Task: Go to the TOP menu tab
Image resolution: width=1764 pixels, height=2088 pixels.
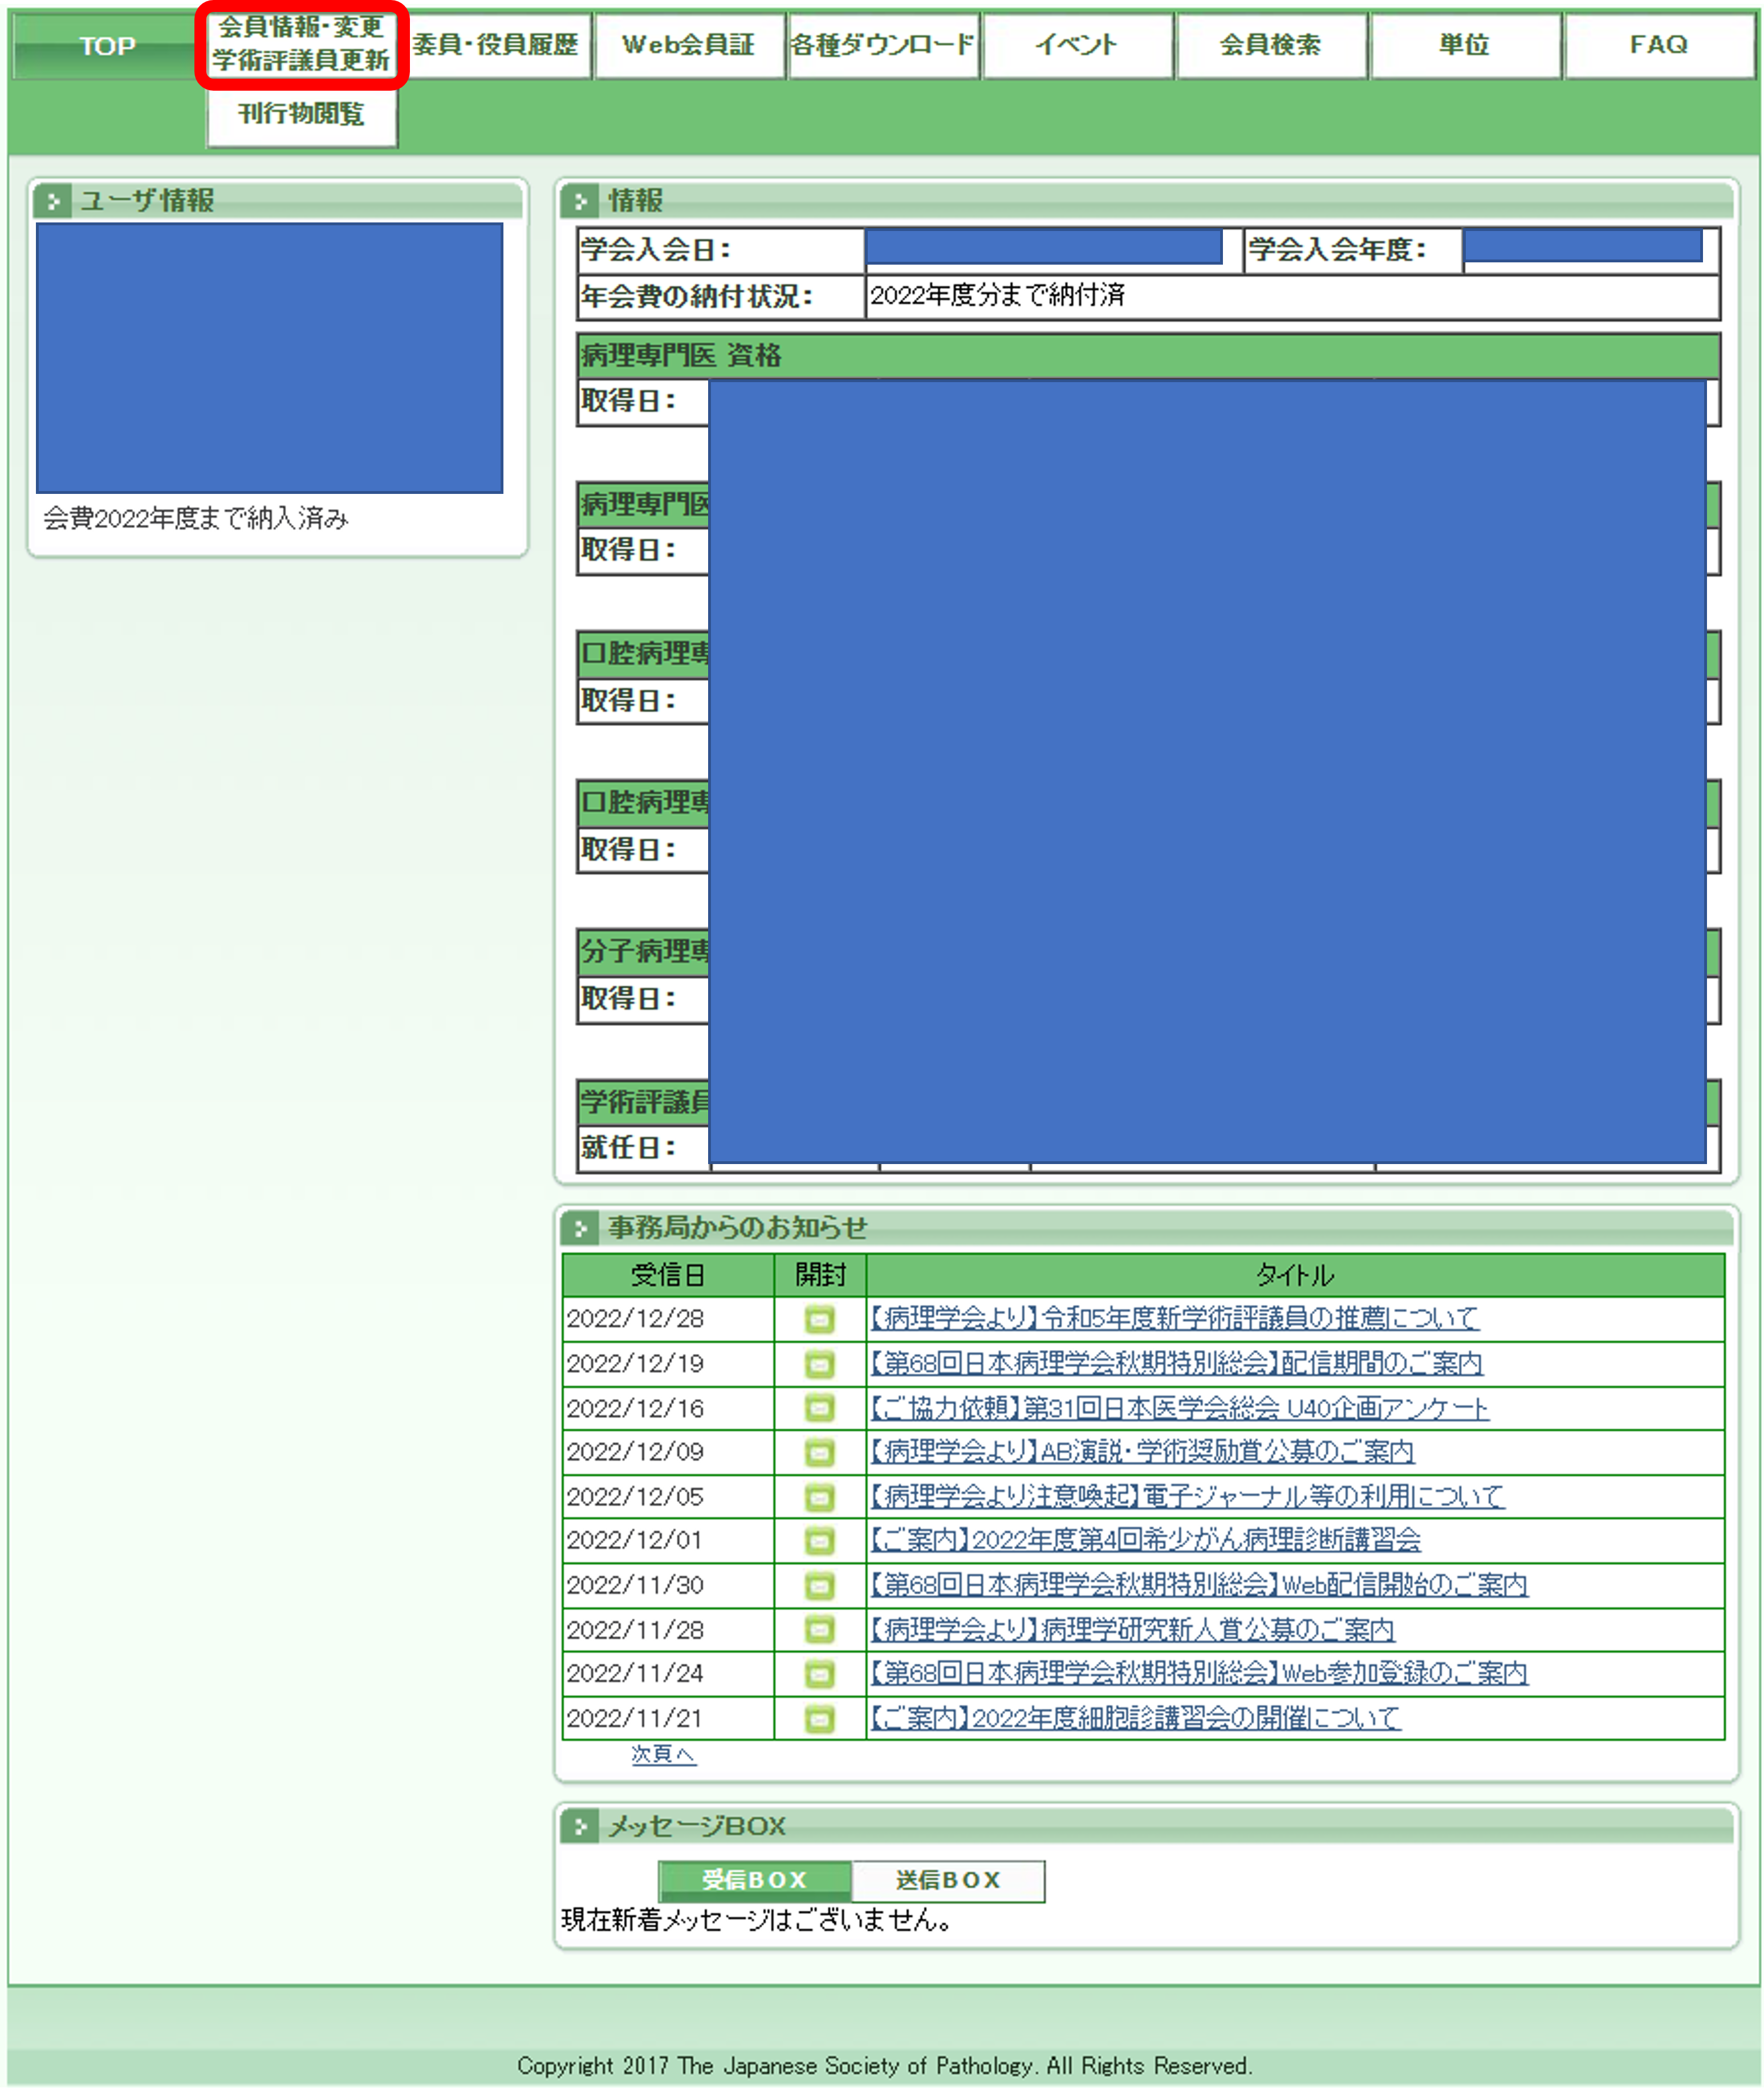Action: tap(107, 46)
